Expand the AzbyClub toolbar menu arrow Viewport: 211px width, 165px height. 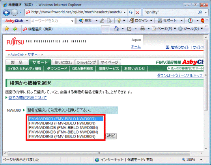(27, 21)
